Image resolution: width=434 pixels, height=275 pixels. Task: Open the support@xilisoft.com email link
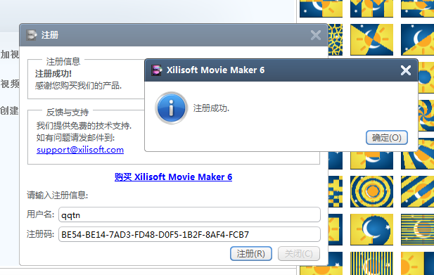80,150
